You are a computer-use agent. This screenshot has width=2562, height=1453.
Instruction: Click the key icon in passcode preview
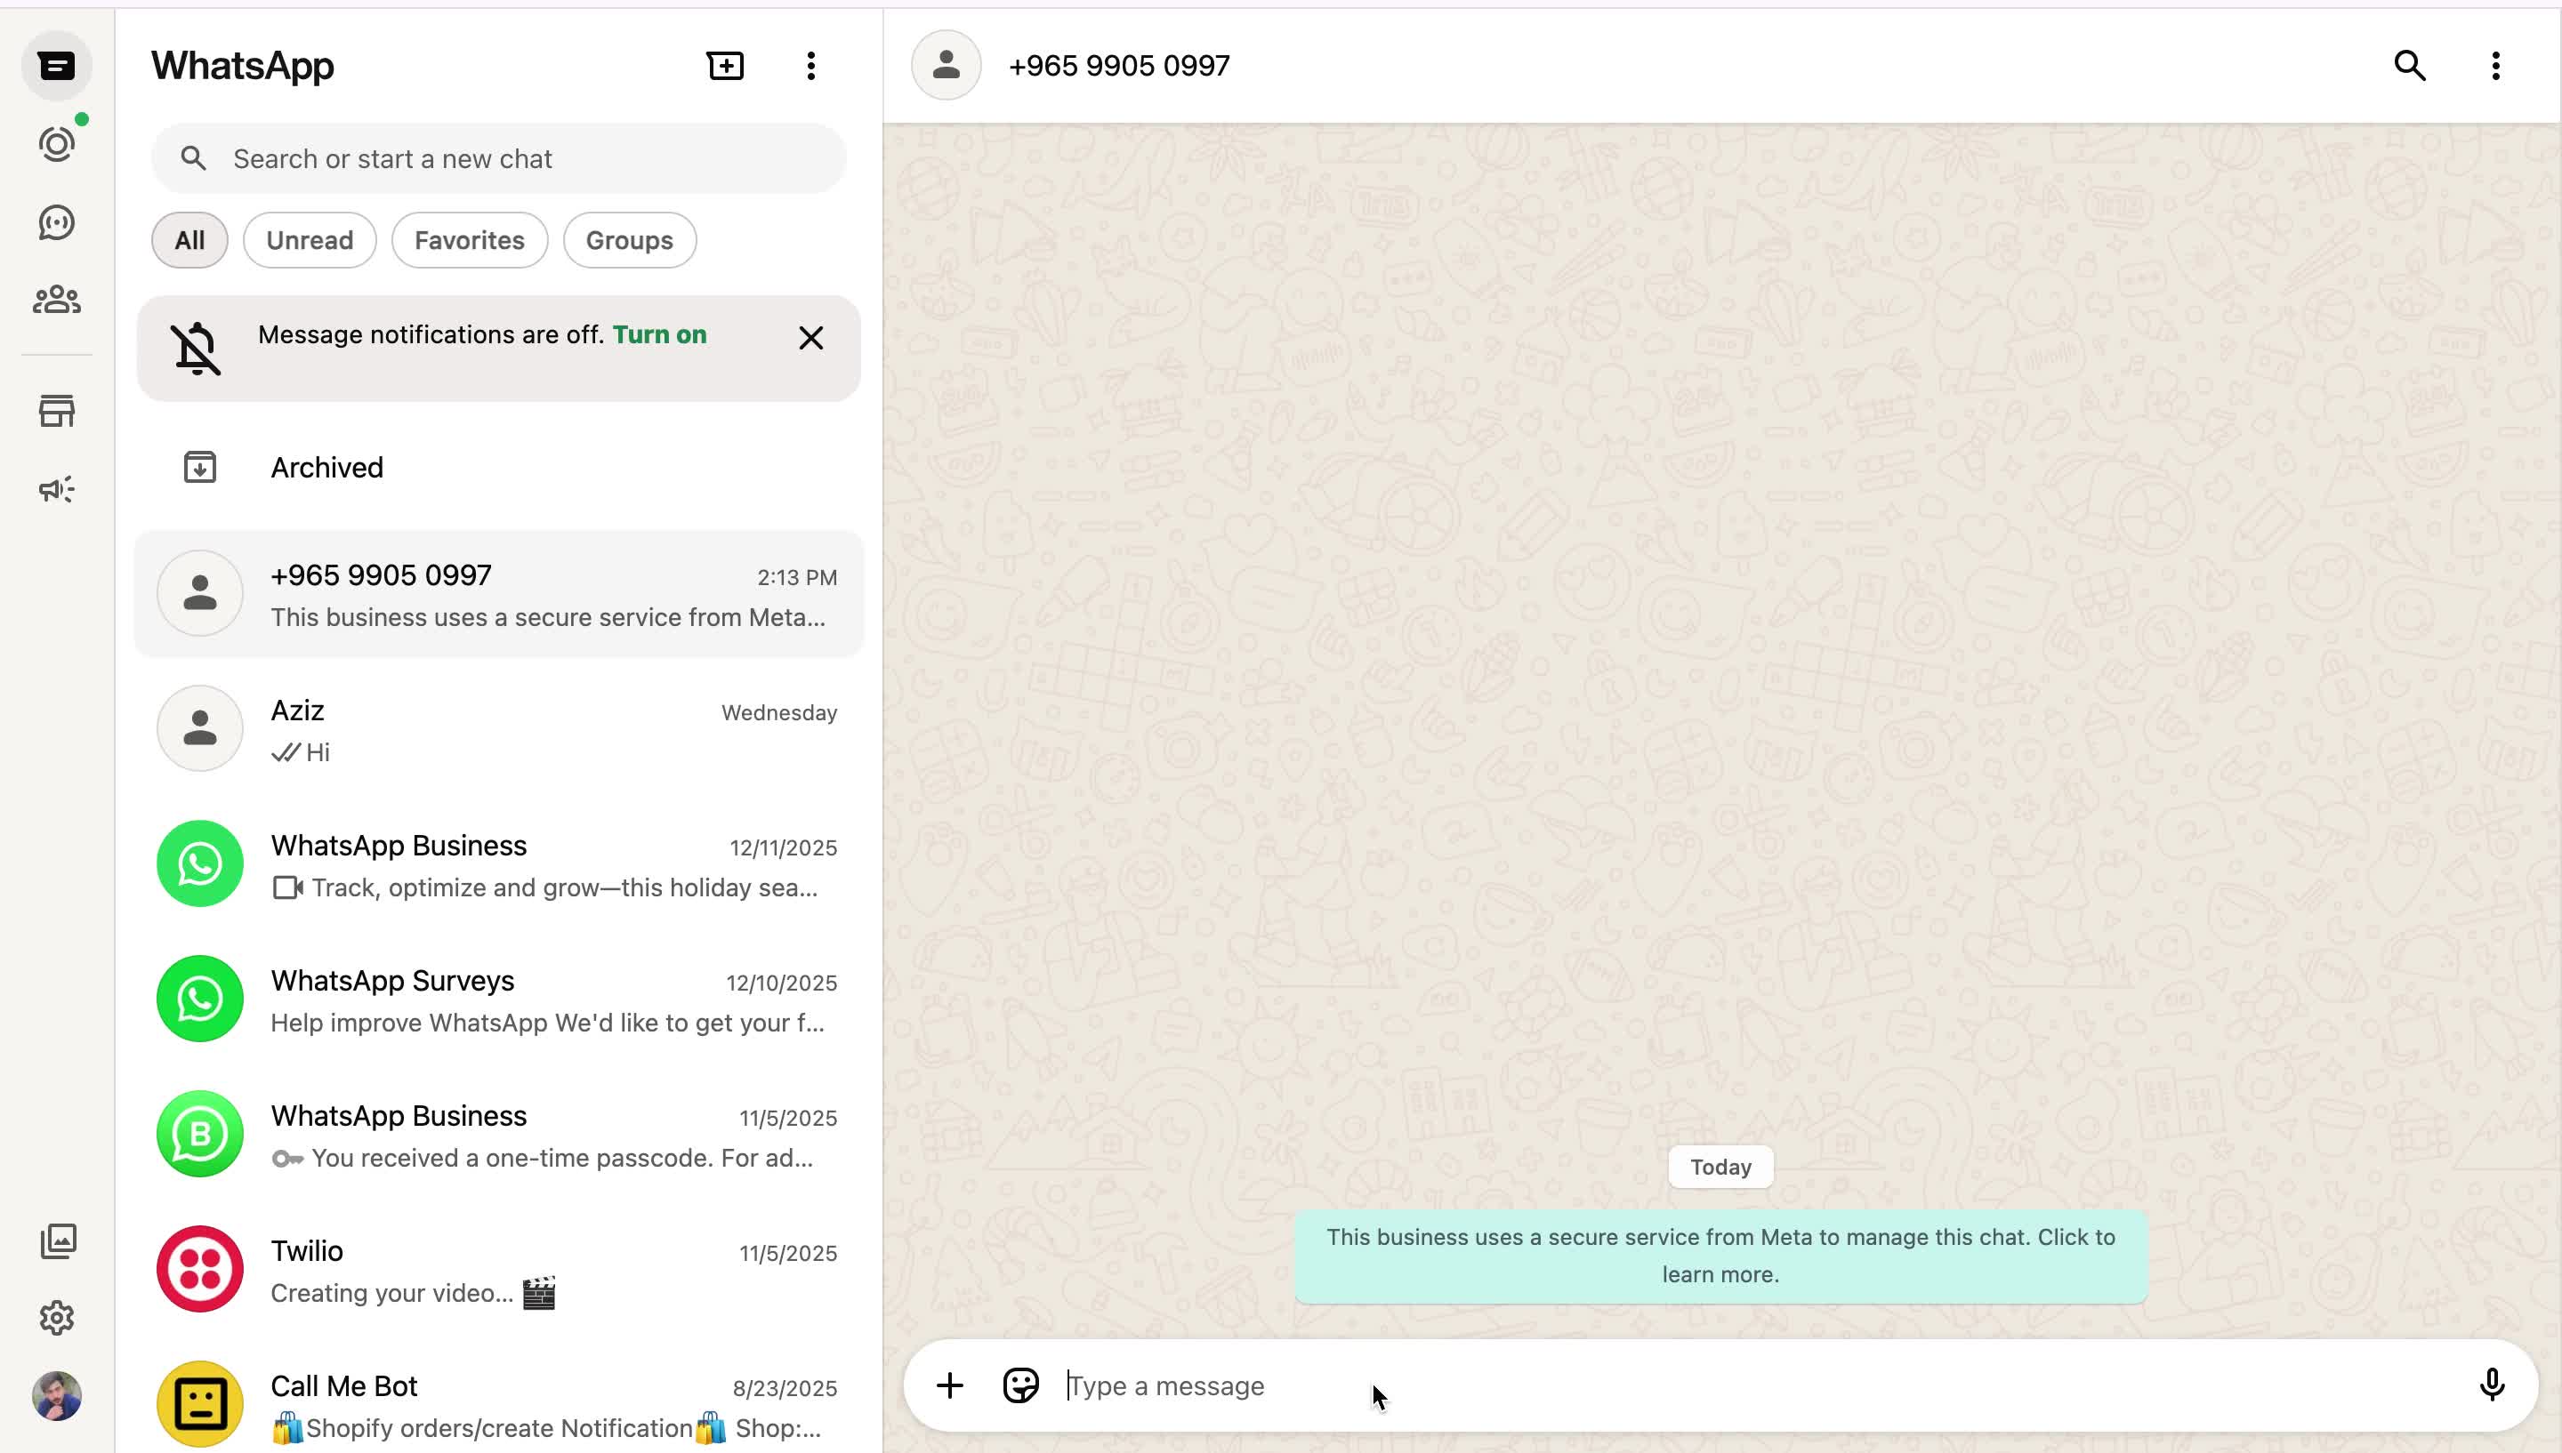288,1159
